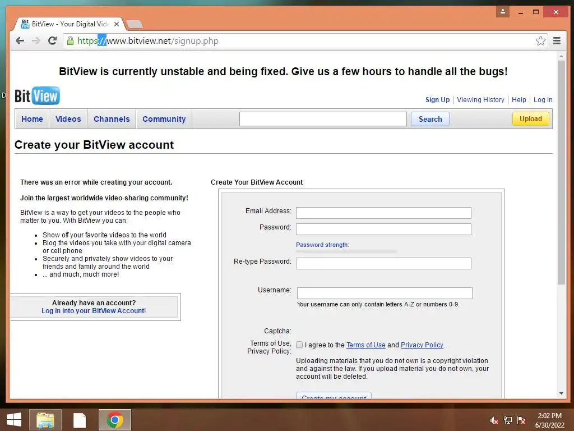Maximize the Chrome window

536,12
